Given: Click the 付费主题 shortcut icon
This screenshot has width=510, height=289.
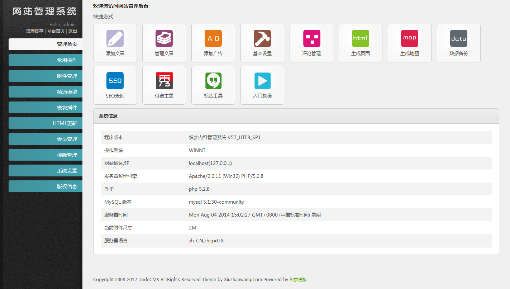Looking at the screenshot, I should (164, 81).
